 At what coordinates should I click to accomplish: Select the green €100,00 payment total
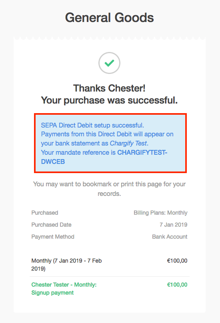point(177,285)
